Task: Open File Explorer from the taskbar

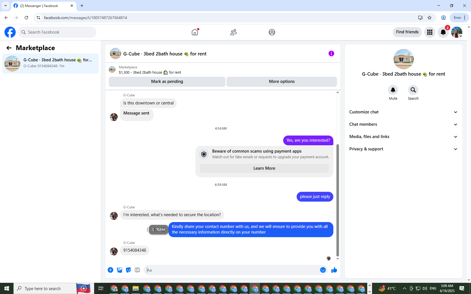Action: pyautogui.click(x=136, y=288)
